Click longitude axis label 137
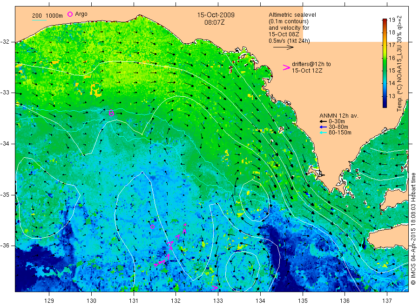419x307 pixels. (387, 301)
